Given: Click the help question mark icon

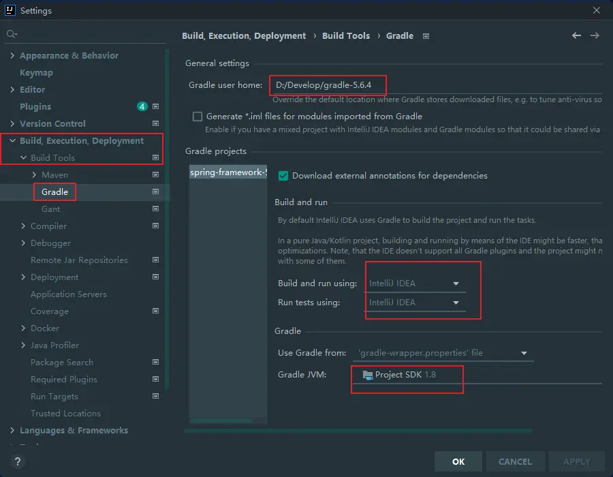Looking at the screenshot, I should pyautogui.click(x=18, y=461).
